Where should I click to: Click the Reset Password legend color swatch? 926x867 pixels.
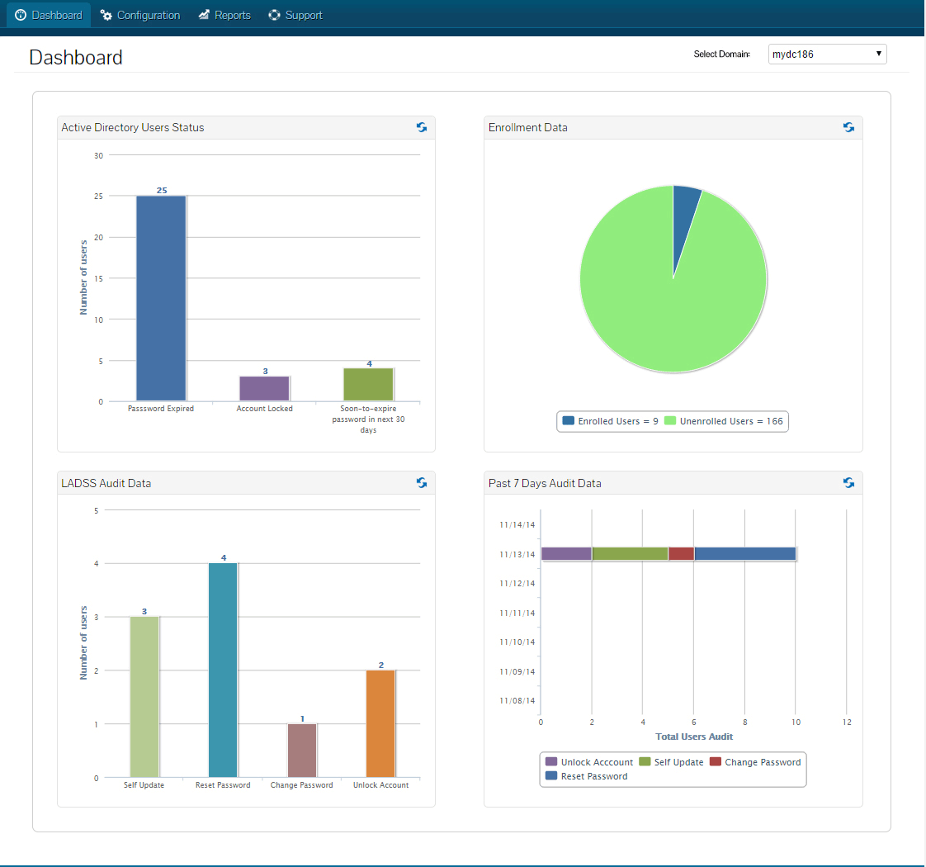(x=551, y=776)
